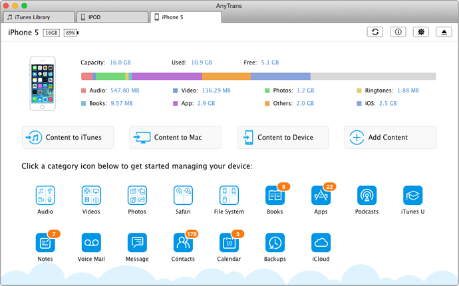Select the iPhone 5 tab
This screenshot has height=286, width=459.
pyautogui.click(x=186, y=17)
